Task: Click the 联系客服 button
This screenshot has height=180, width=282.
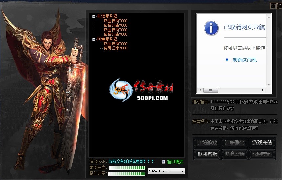Action: (x=207, y=154)
